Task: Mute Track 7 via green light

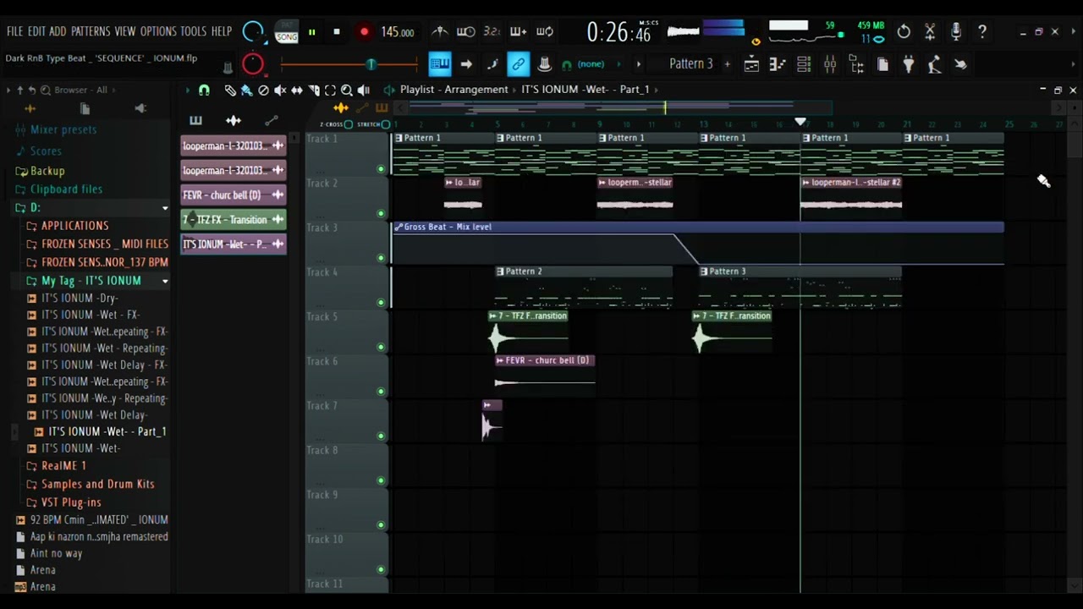Action: pyautogui.click(x=381, y=436)
